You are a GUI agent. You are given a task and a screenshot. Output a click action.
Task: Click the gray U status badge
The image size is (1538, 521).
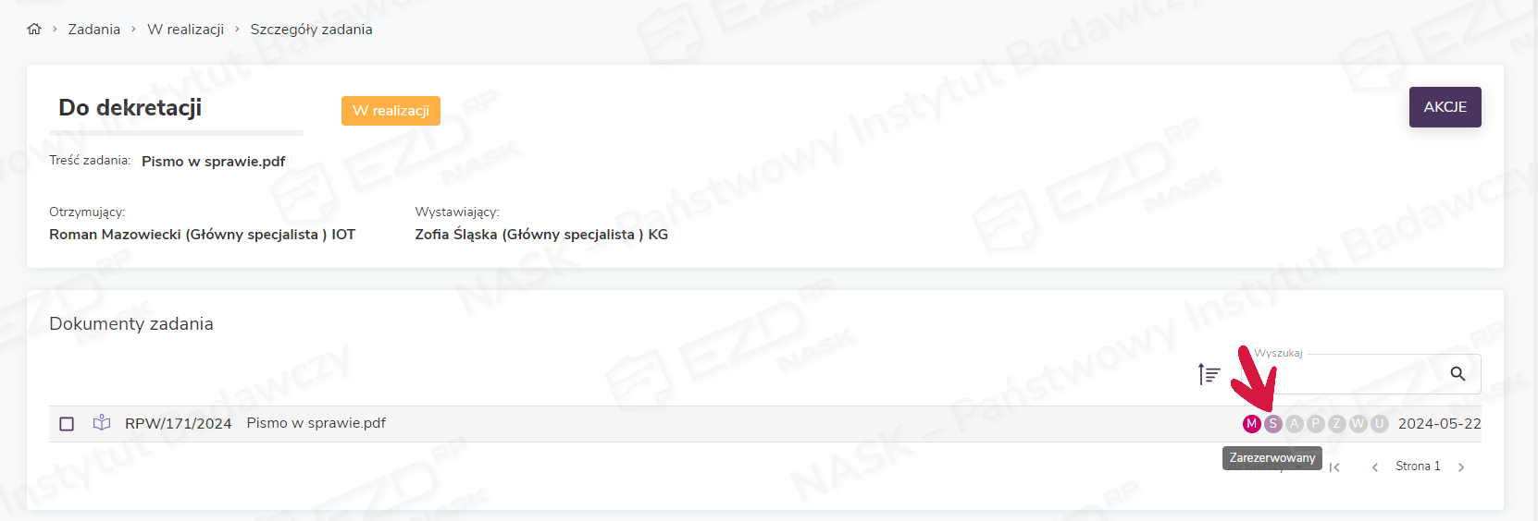(x=1379, y=424)
